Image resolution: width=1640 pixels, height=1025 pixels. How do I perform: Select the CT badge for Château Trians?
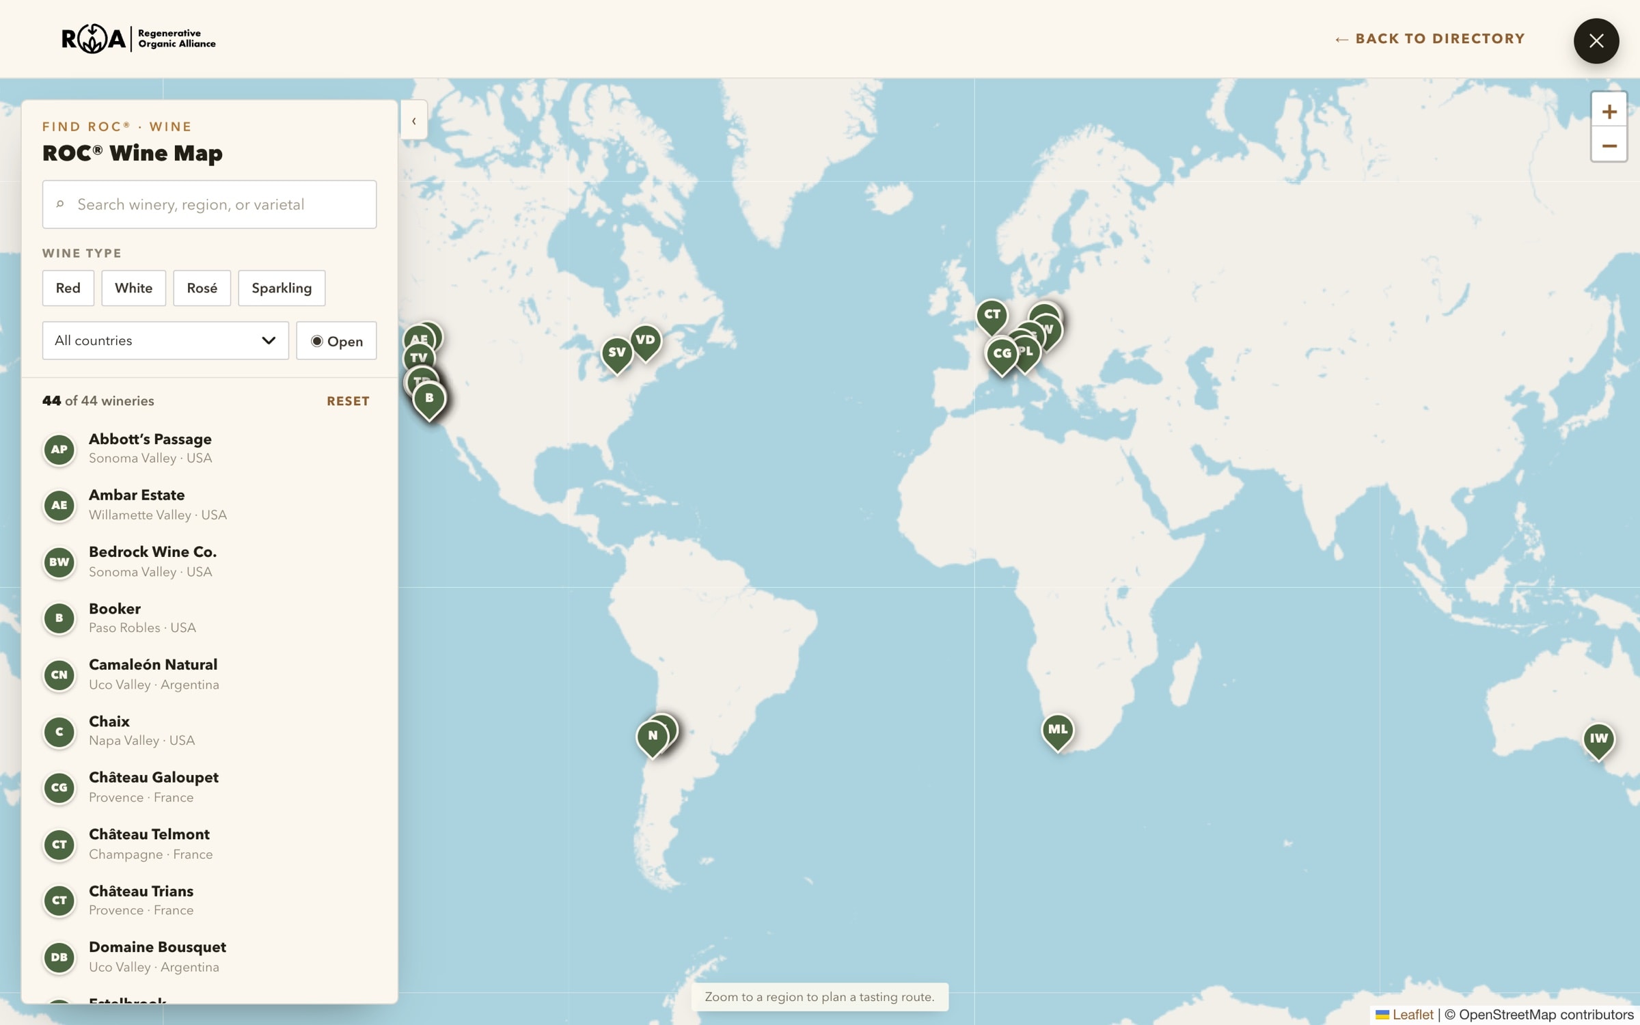[59, 901]
